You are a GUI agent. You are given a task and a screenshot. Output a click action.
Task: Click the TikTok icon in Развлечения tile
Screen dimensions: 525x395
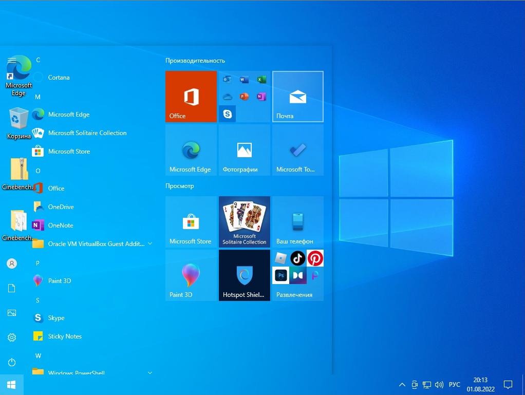(x=297, y=258)
